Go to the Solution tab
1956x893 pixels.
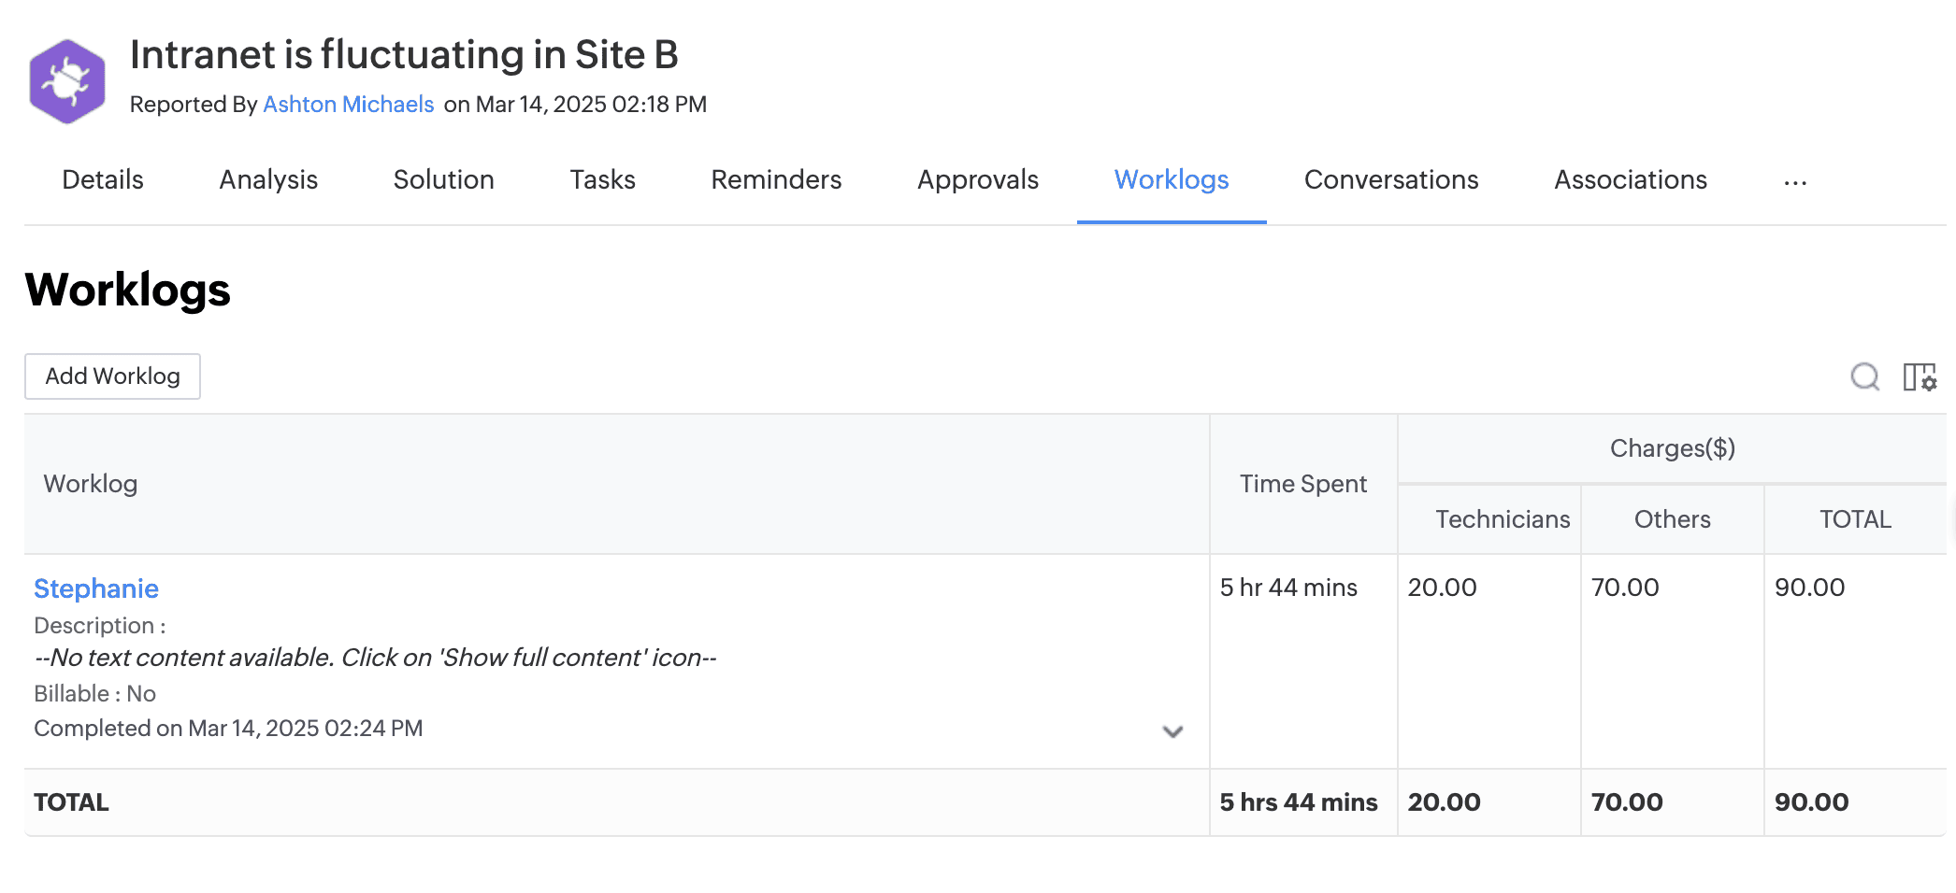pyautogui.click(x=443, y=179)
